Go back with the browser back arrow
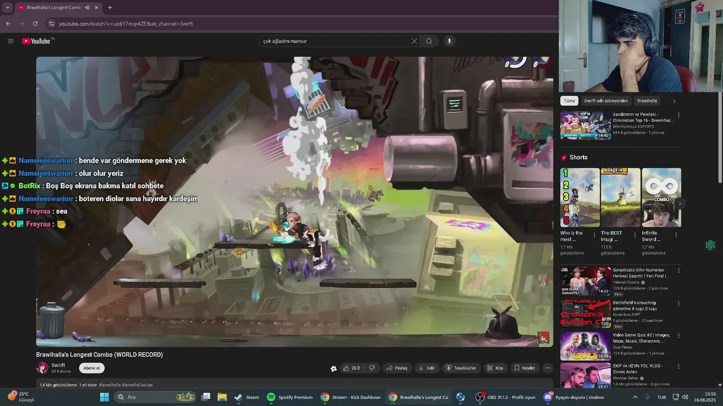 click(8, 24)
